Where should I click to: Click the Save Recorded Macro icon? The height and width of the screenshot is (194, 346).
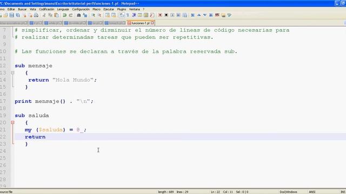coord(185,15)
